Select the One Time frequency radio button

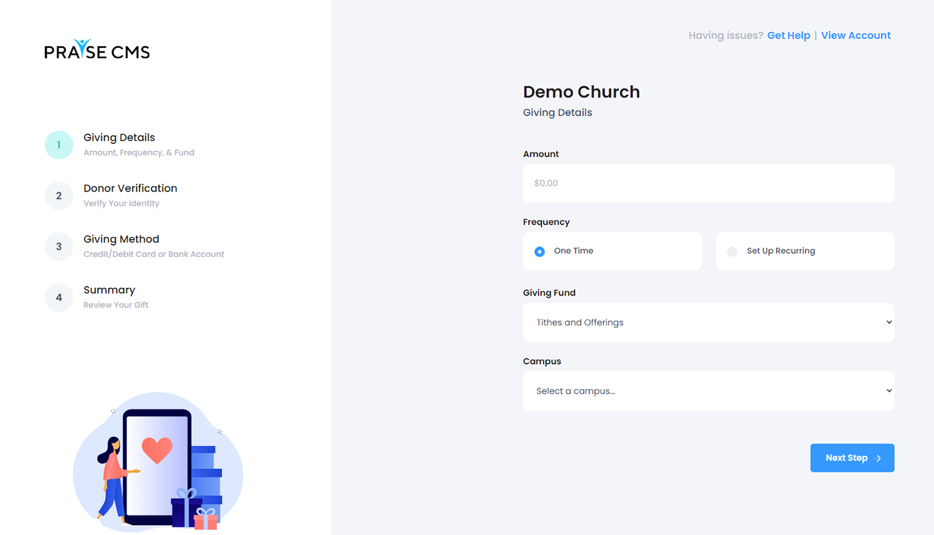coord(540,251)
